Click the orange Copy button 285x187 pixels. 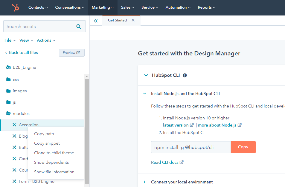[243, 147]
